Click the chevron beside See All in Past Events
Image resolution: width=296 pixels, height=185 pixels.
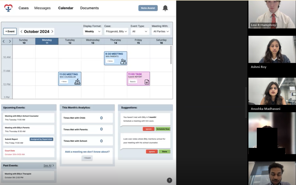click(x=53, y=165)
